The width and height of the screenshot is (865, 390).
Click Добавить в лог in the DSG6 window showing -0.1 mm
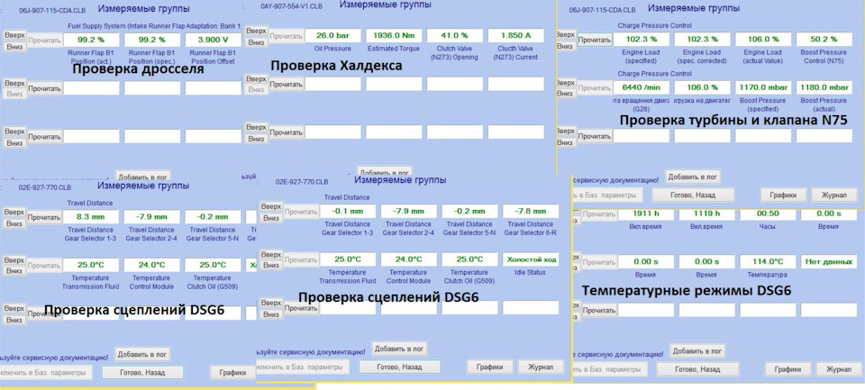click(399, 349)
